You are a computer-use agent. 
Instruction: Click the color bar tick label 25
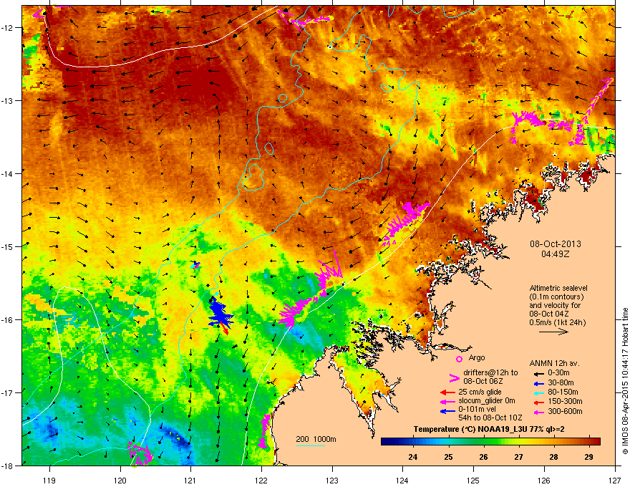point(448,457)
